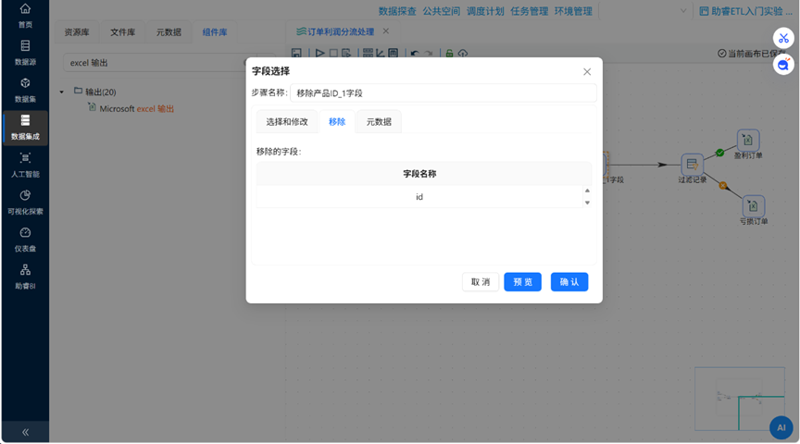Open 人工智能 in the left sidebar
This screenshot has height=444, width=800.
[x=25, y=165]
